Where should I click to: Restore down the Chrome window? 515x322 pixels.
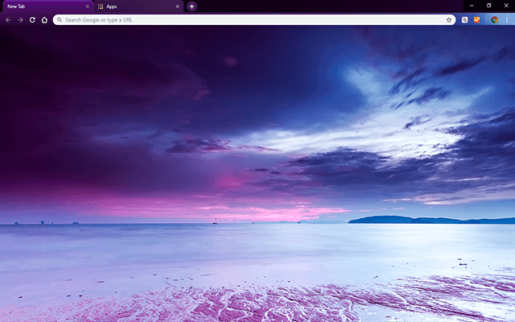tap(488, 6)
